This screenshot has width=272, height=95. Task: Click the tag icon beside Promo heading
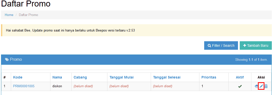point(7,59)
